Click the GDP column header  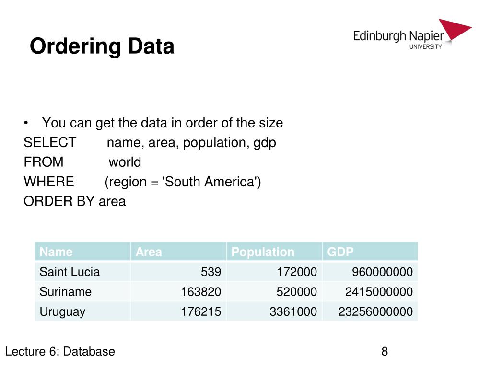tap(370, 252)
